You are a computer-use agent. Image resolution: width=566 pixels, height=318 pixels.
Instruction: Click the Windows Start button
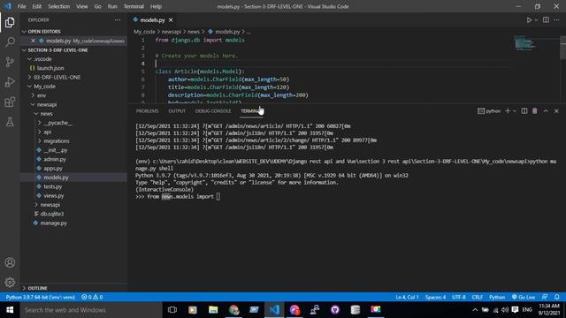click(x=10, y=310)
